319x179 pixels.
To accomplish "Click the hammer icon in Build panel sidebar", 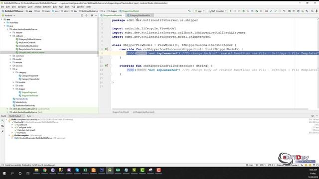I will (x=2, y=121).
